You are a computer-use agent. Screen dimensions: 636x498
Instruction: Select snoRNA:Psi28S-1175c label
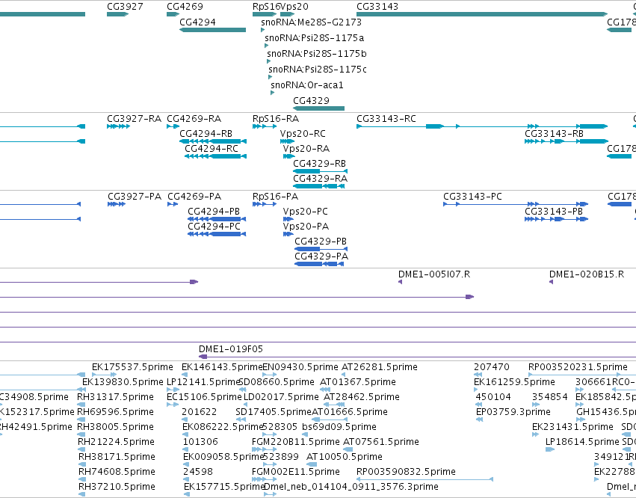318,70
